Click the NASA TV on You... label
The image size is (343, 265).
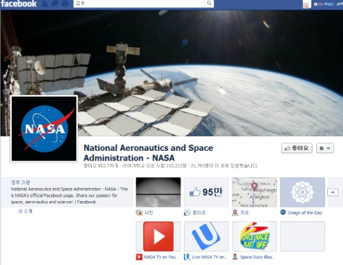pyautogui.click(x=161, y=257)
